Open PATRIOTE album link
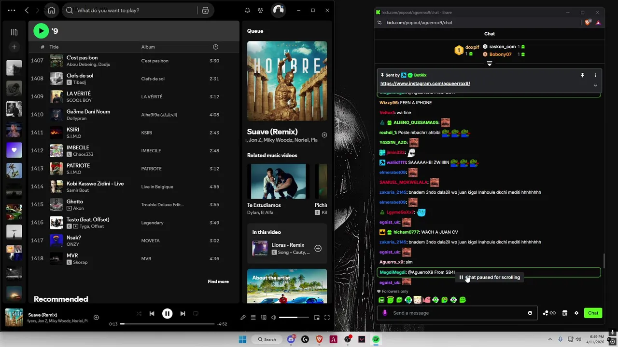This screenshot has width=618, height=347. point(151,169)
